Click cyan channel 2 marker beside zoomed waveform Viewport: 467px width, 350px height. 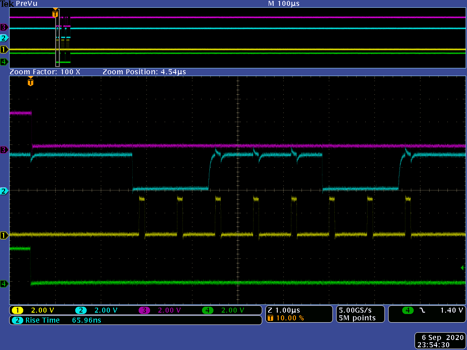pyautogui.click(x=4, y=191)
